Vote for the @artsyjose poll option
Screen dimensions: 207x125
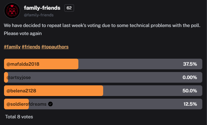[103, 77]
